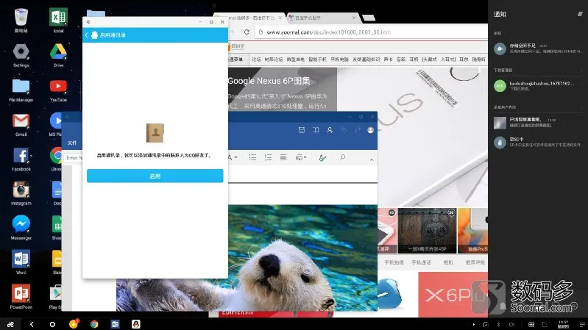
Task: Open volume control in system tray
Action: pyautogui.click(x=512, y=324)
